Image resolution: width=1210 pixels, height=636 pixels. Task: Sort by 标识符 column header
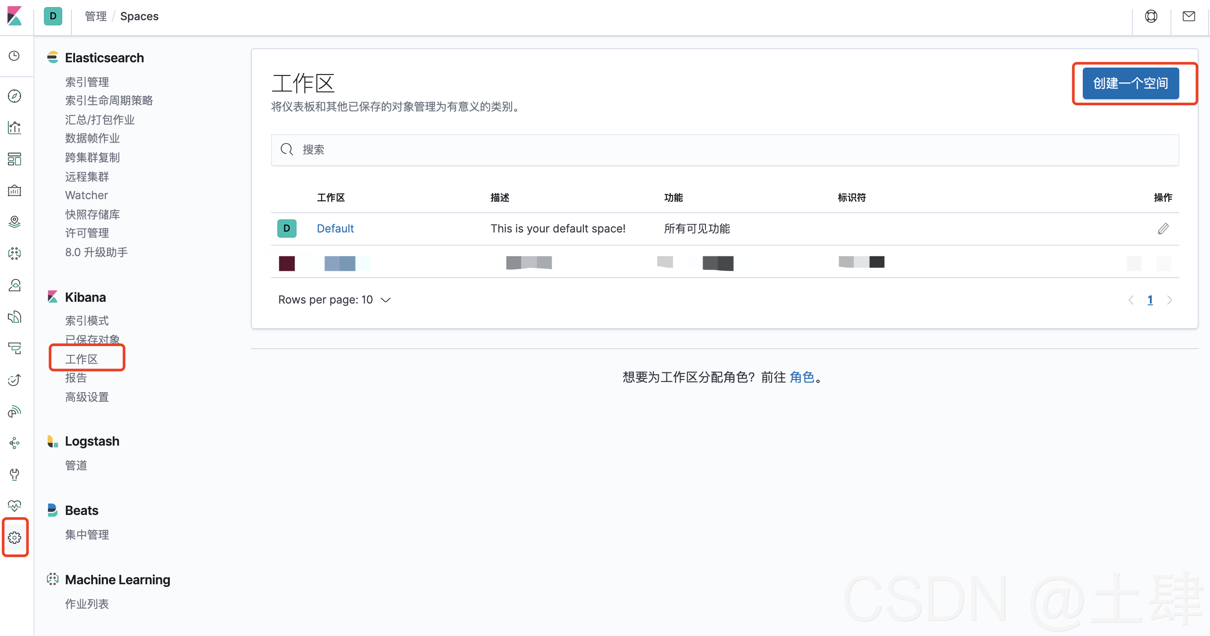pyautogui.click(x=852, y=197)
